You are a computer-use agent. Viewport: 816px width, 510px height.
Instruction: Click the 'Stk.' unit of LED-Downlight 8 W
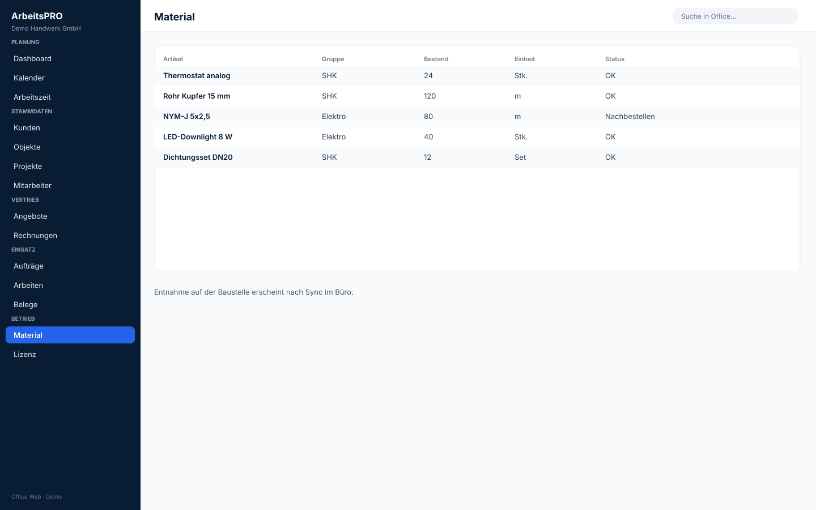pos(521,137)
